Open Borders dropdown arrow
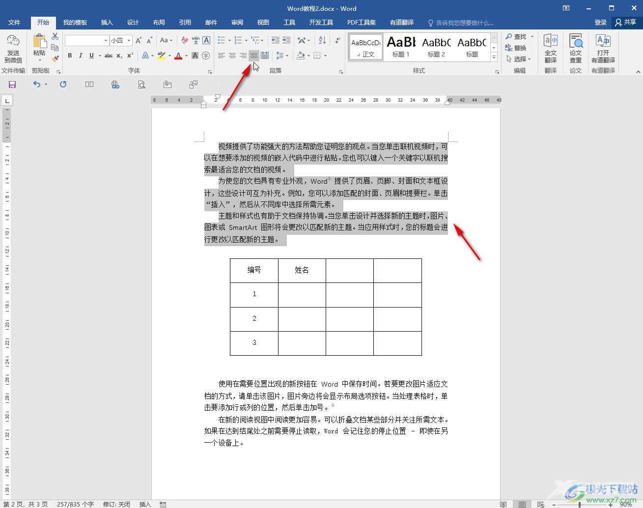643x508 pixels. [x=325, y=56]
